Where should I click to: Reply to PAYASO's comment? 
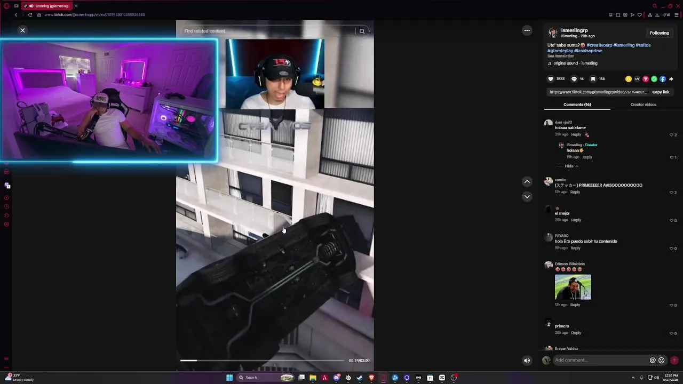point(575,248)
